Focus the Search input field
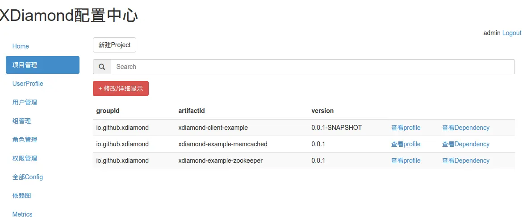 click(x=313, y=67)
